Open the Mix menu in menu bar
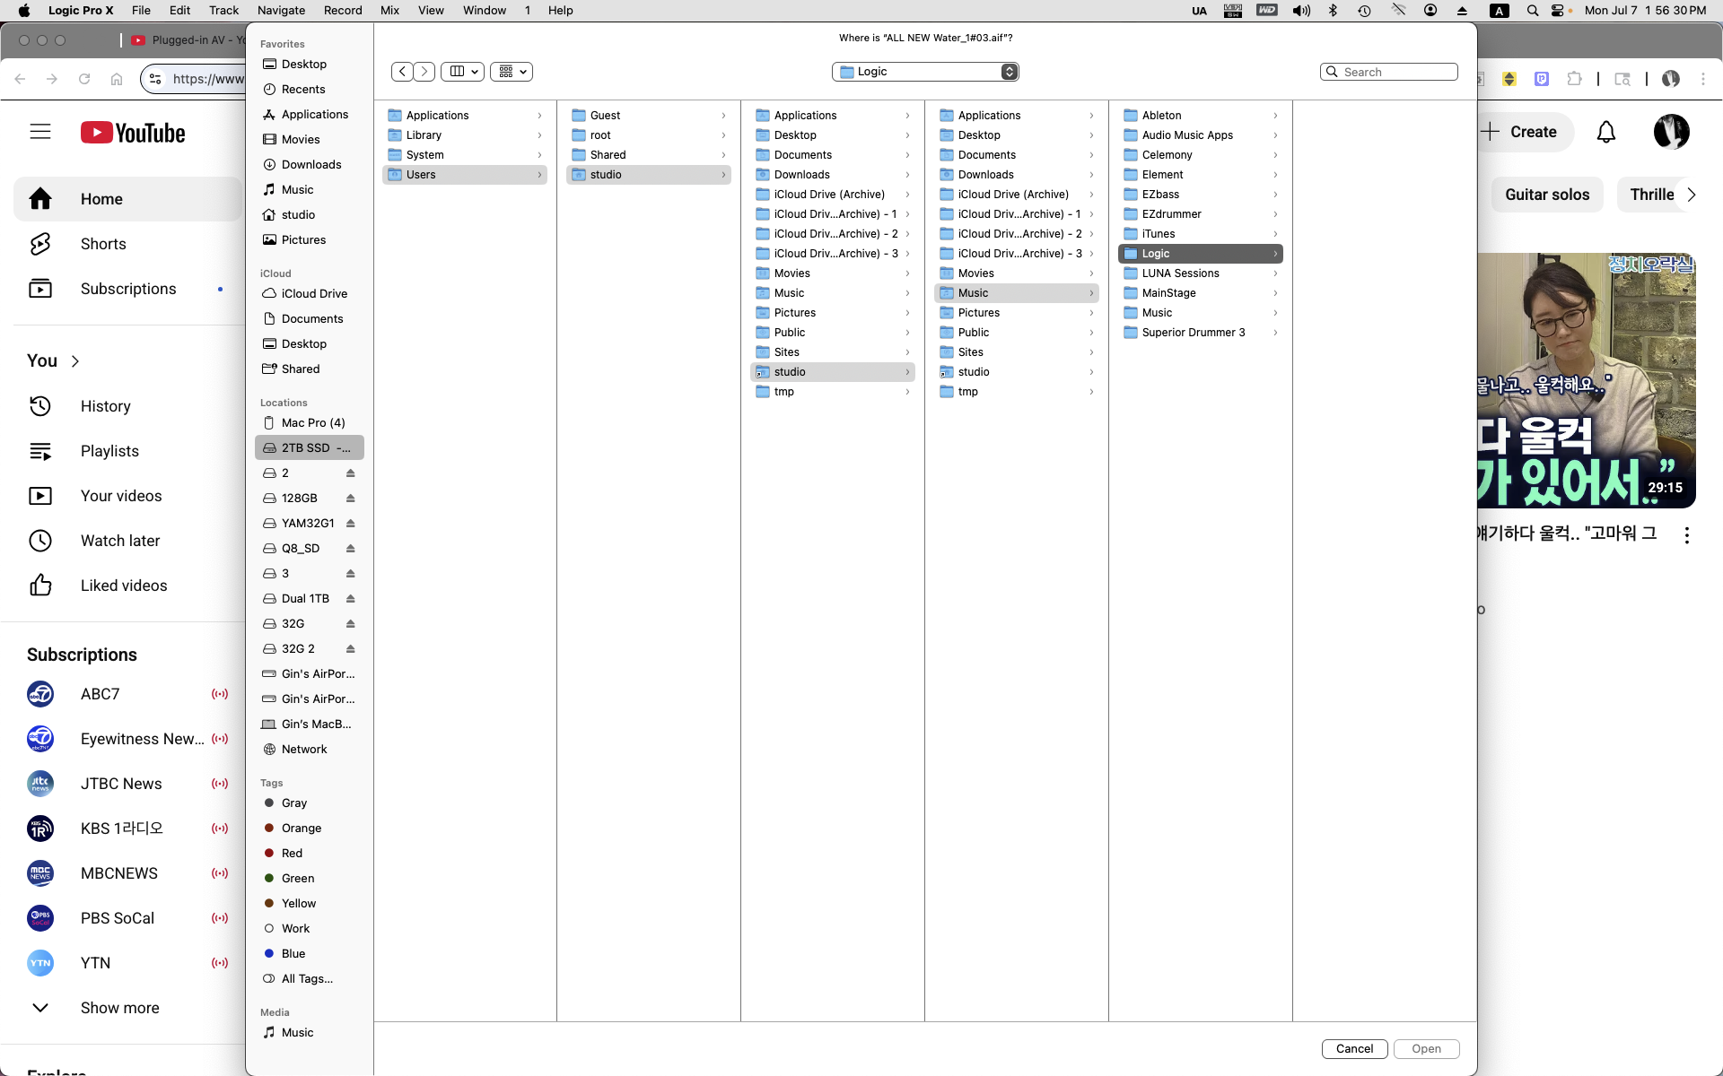 pyautogui.click(x=389, y=11)
